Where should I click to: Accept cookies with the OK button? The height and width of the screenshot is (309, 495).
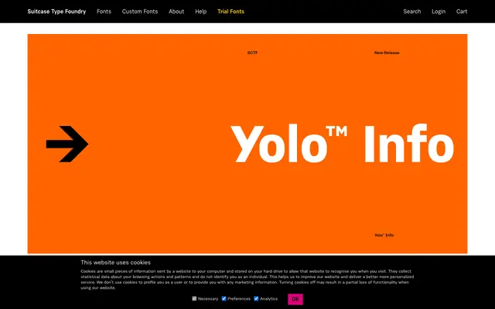[295, 299]
